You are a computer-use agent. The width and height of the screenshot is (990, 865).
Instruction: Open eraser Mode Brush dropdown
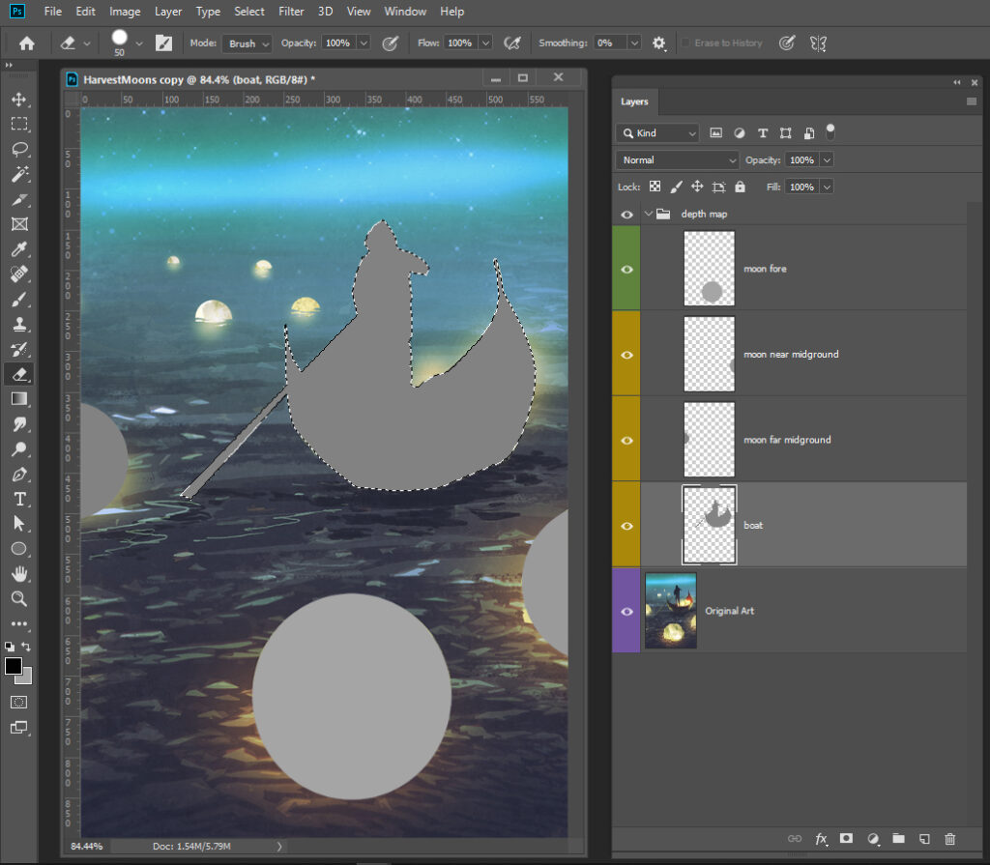coord(247,43)
